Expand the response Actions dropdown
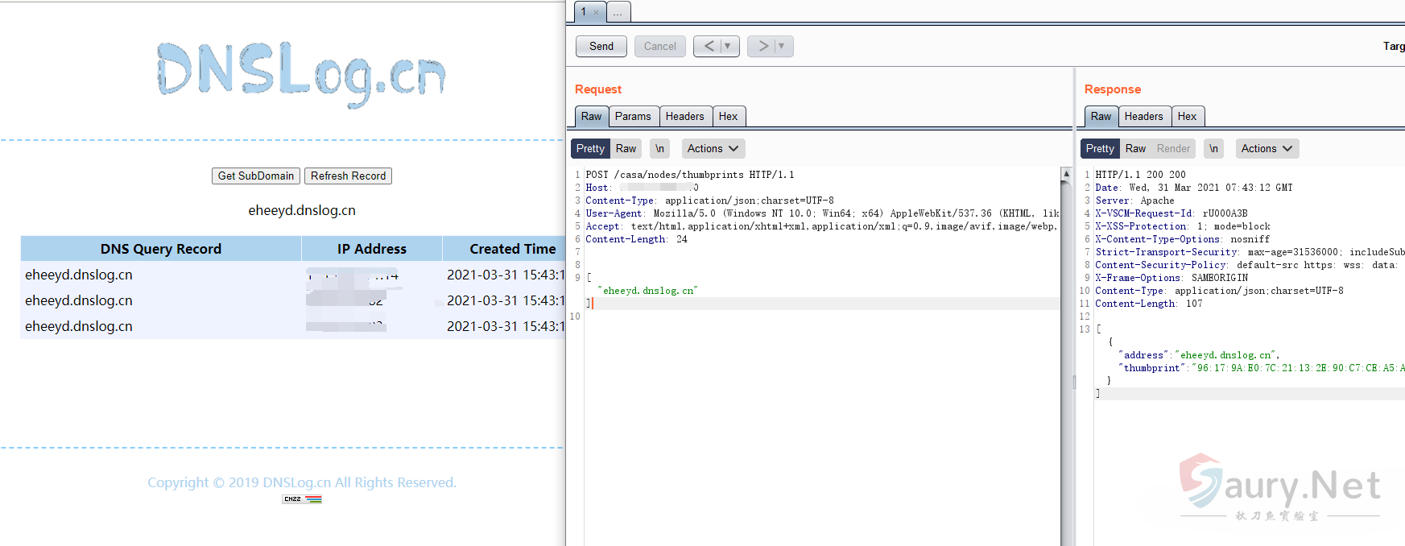 (1267, 149)
